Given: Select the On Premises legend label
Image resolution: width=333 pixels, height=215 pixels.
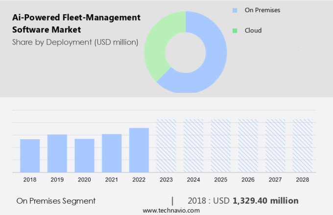Looking at the screenshot, I should coord(262,10).
